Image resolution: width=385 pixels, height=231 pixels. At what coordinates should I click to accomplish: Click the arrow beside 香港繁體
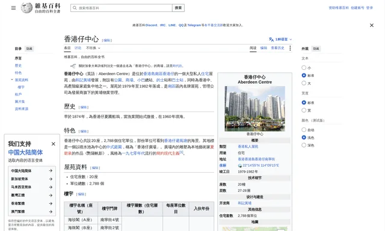tap(51, 203)
